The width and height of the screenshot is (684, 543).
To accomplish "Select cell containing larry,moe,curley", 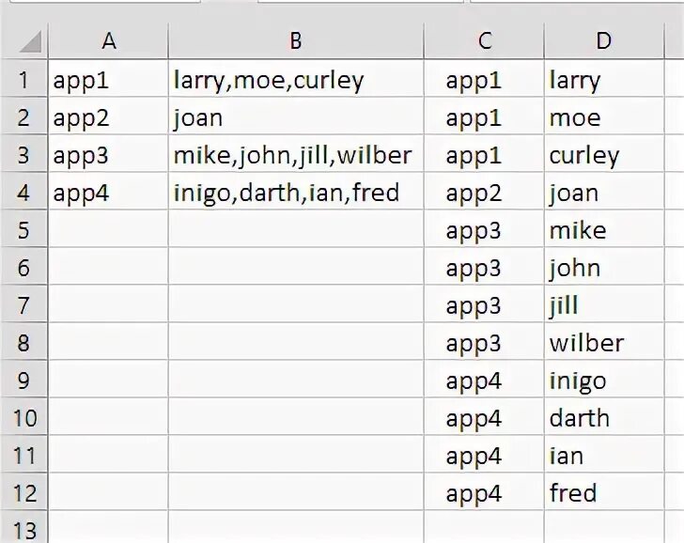I will coord(295,81).
